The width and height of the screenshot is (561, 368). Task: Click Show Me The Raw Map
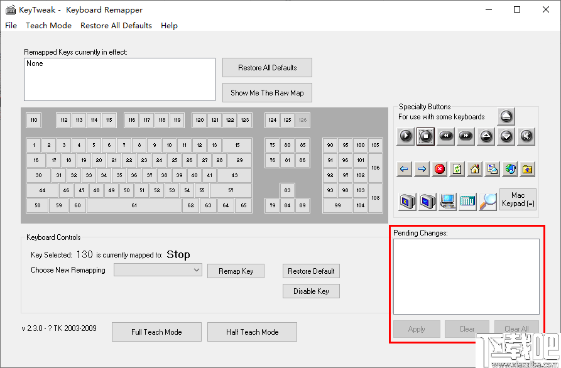266,92
